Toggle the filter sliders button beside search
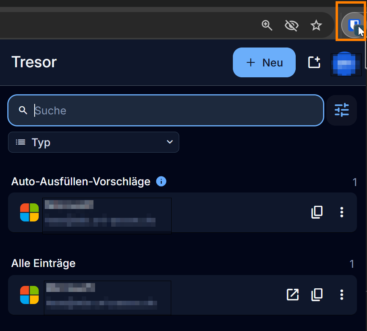367x331 pixels. [342, 110]
